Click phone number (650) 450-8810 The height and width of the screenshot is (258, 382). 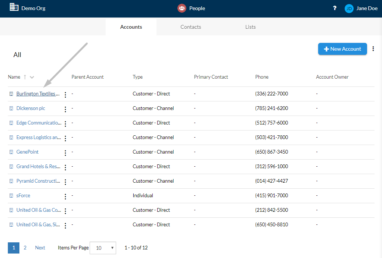point(271,225)
